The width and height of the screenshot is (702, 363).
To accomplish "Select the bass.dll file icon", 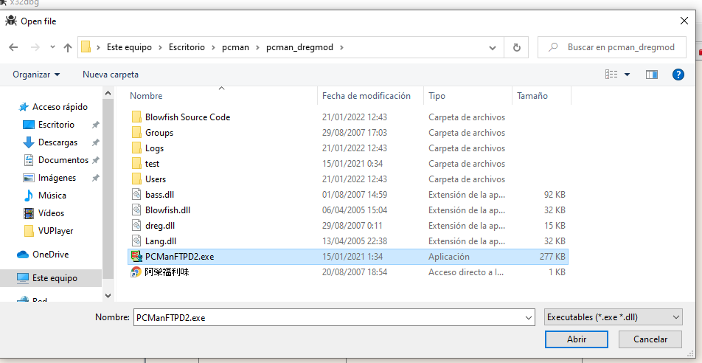I will click(x=136, y=195).
